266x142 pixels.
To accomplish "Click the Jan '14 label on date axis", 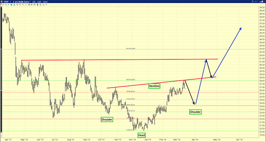I will (x=147, y=140).
